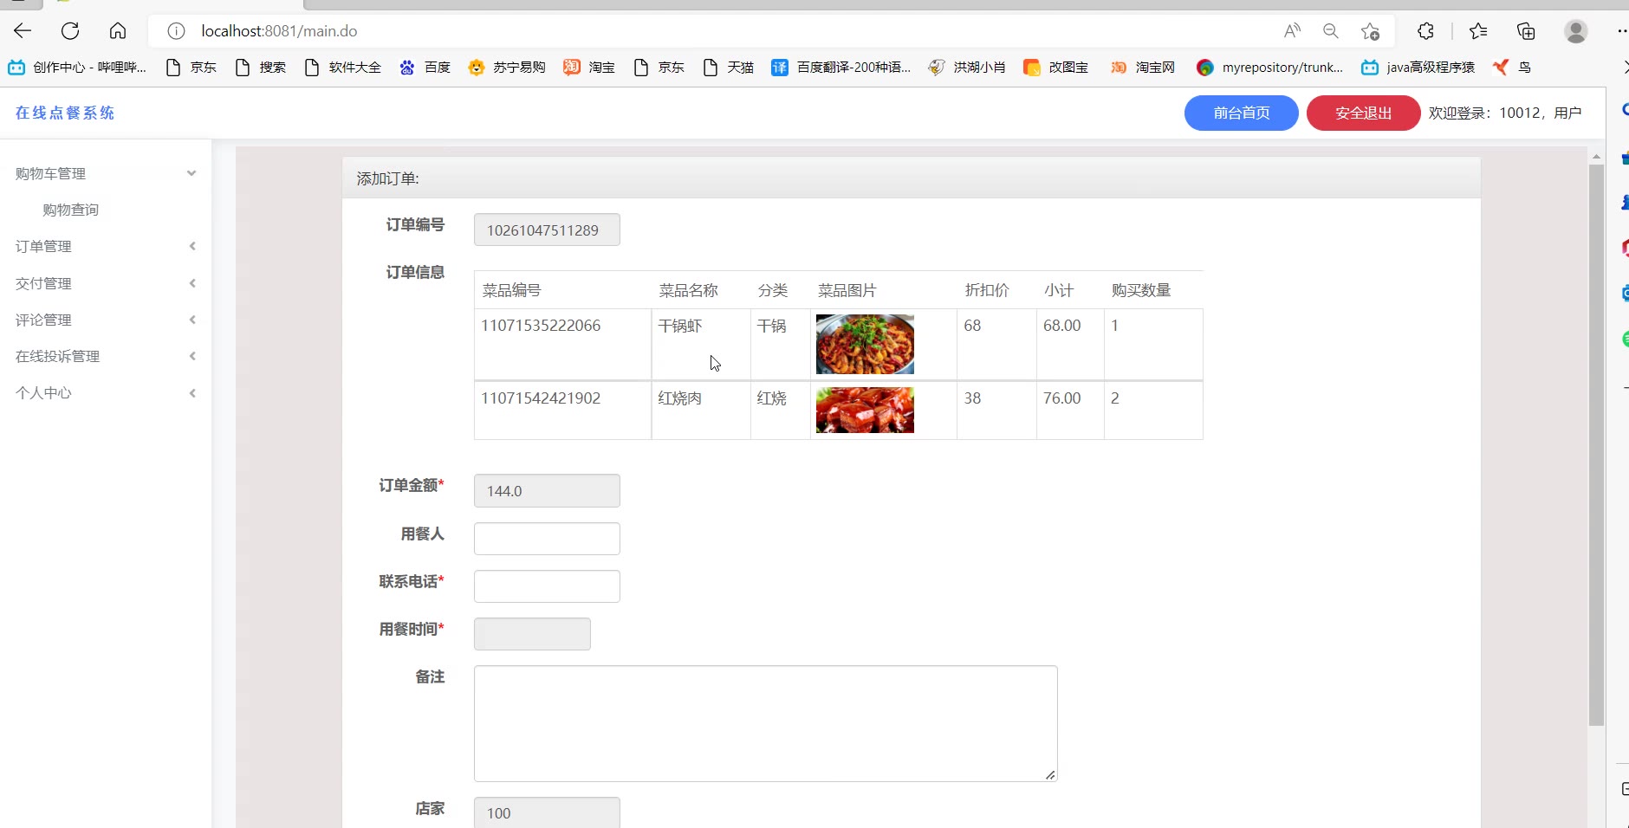Go to browser home icon
The image size is (1629, 828).
coord(118,31)
